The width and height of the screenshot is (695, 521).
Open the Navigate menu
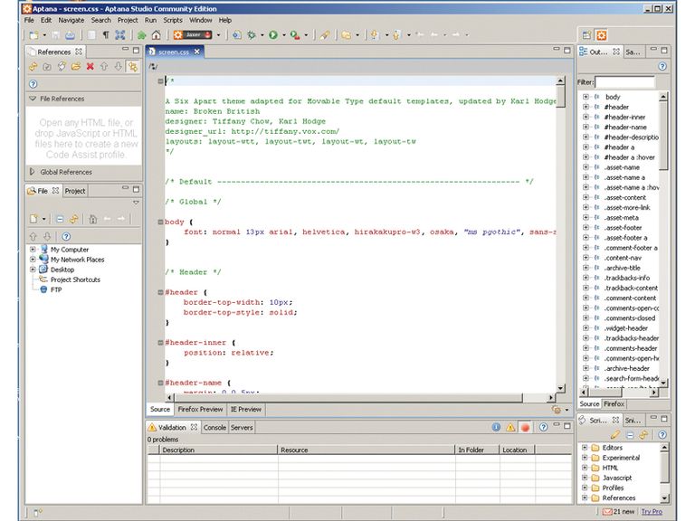71,20
